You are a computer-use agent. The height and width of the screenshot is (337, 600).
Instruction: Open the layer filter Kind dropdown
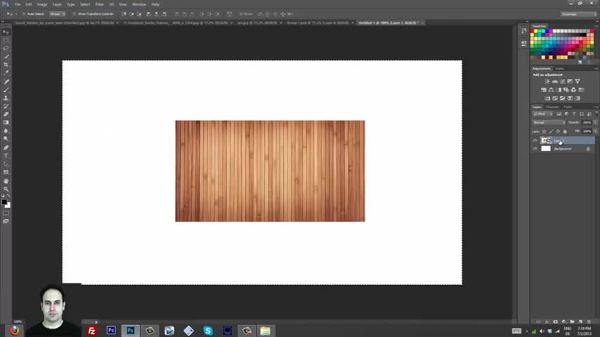543,114
